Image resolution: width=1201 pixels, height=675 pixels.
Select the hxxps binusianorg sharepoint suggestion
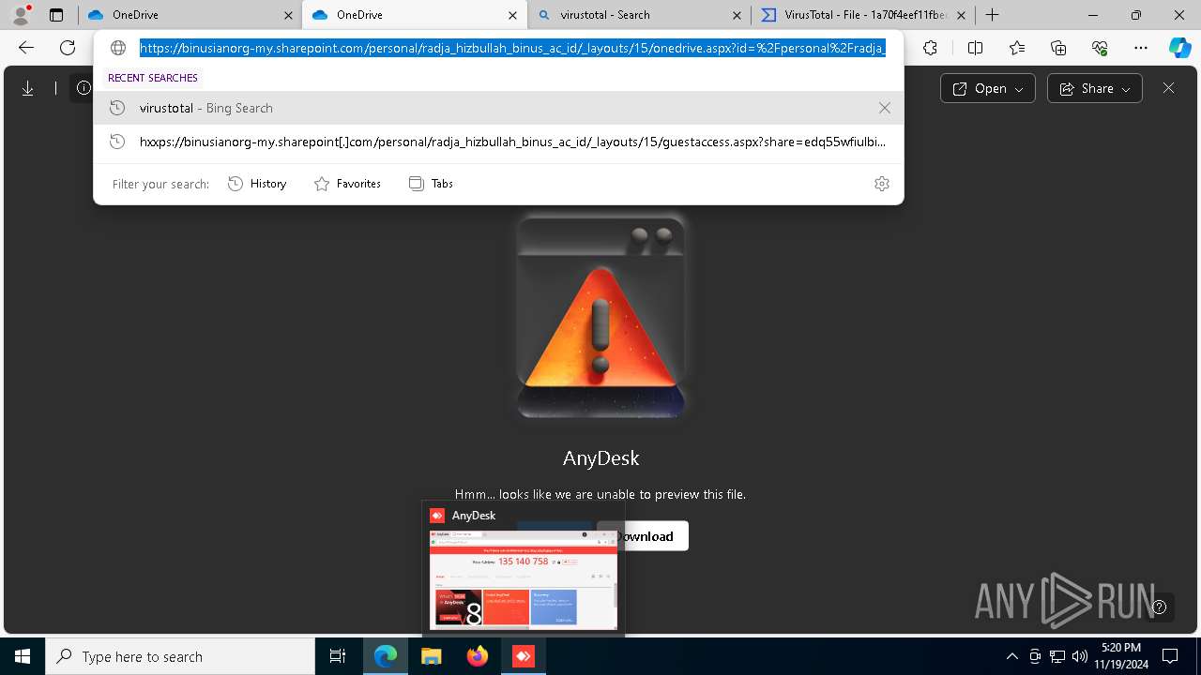[498, 142]
